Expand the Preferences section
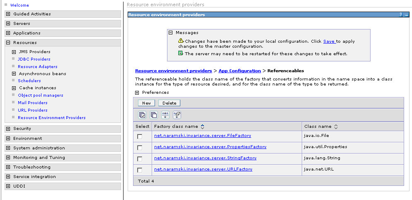 point(137,93)
